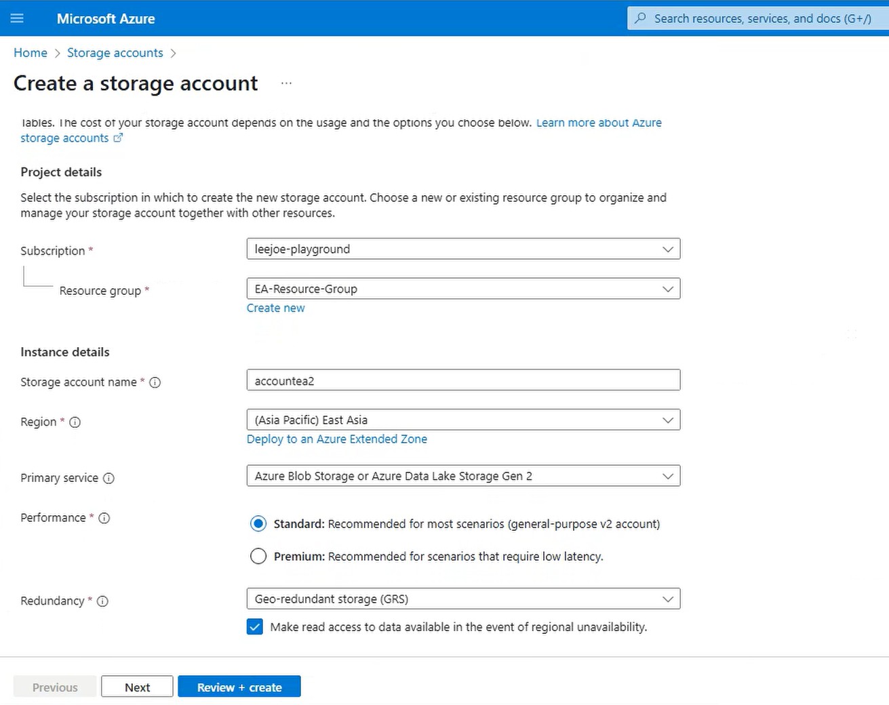Go to Storage accounts breadcrumb

(x=115, y=53)
